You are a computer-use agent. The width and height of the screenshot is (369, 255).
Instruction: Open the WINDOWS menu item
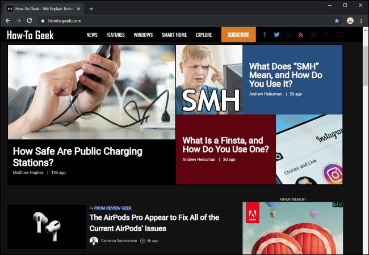point(143,35)
